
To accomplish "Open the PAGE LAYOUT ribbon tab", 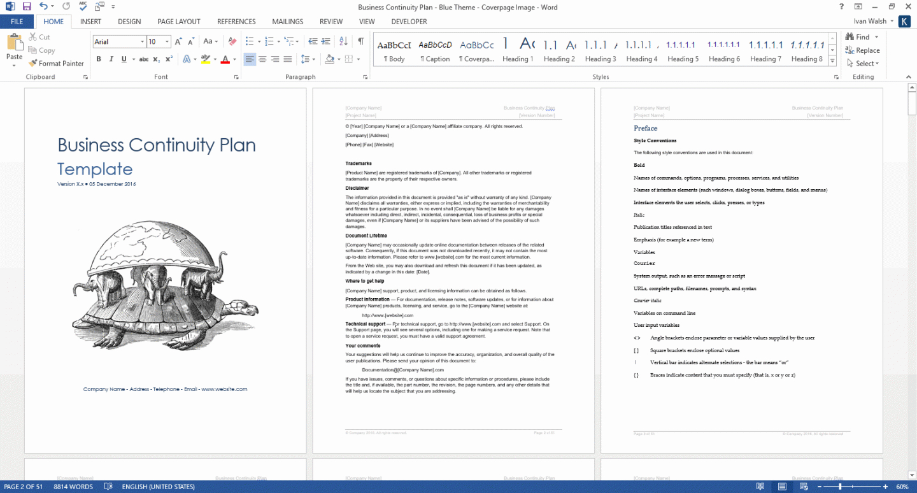I will tap(179, 22).
